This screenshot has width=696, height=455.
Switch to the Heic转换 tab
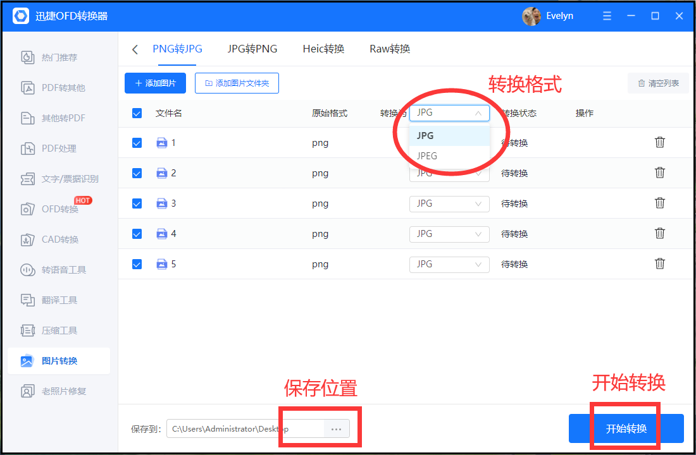pyautogui.click(x=323, y=49)
